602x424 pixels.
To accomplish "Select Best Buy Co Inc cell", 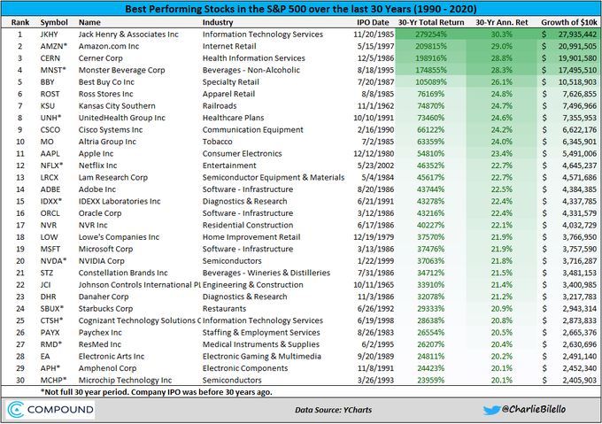I will point(106,81).
